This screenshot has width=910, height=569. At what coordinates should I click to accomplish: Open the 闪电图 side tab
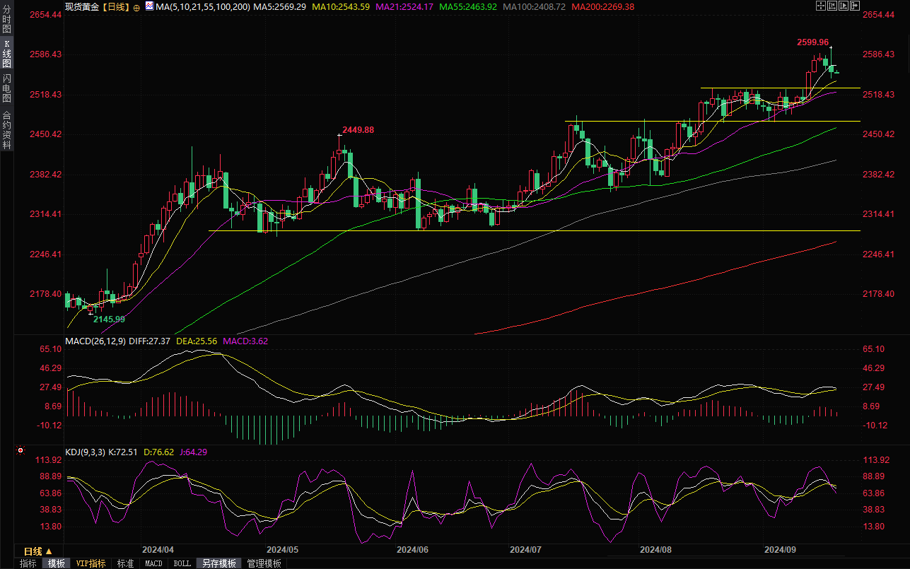[6, 87]
